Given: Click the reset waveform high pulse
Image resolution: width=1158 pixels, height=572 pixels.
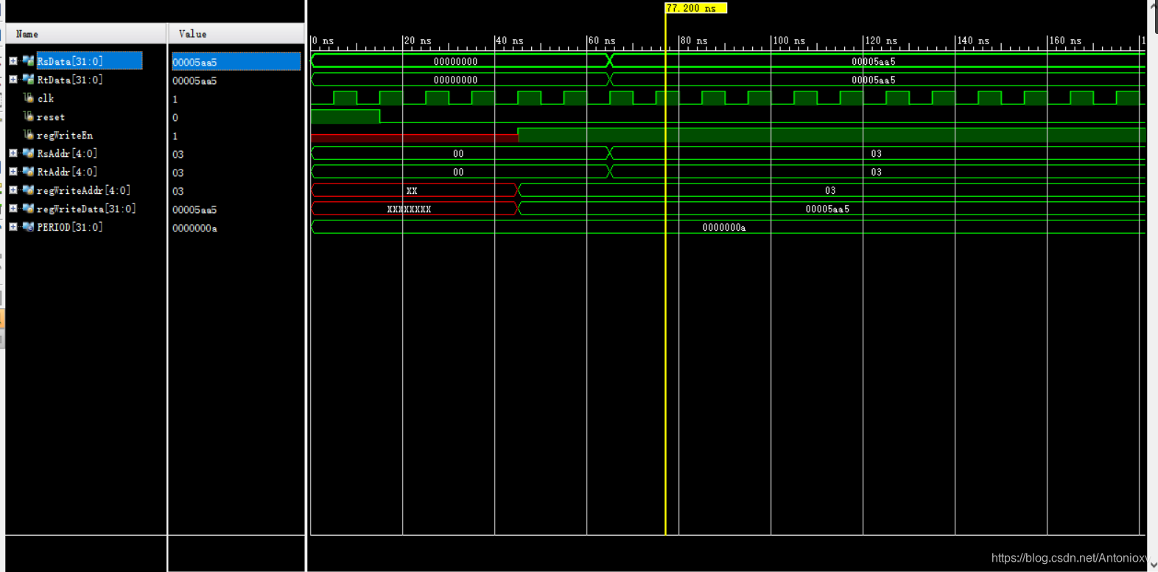Looking at the screenshot, I should point(345,116).
